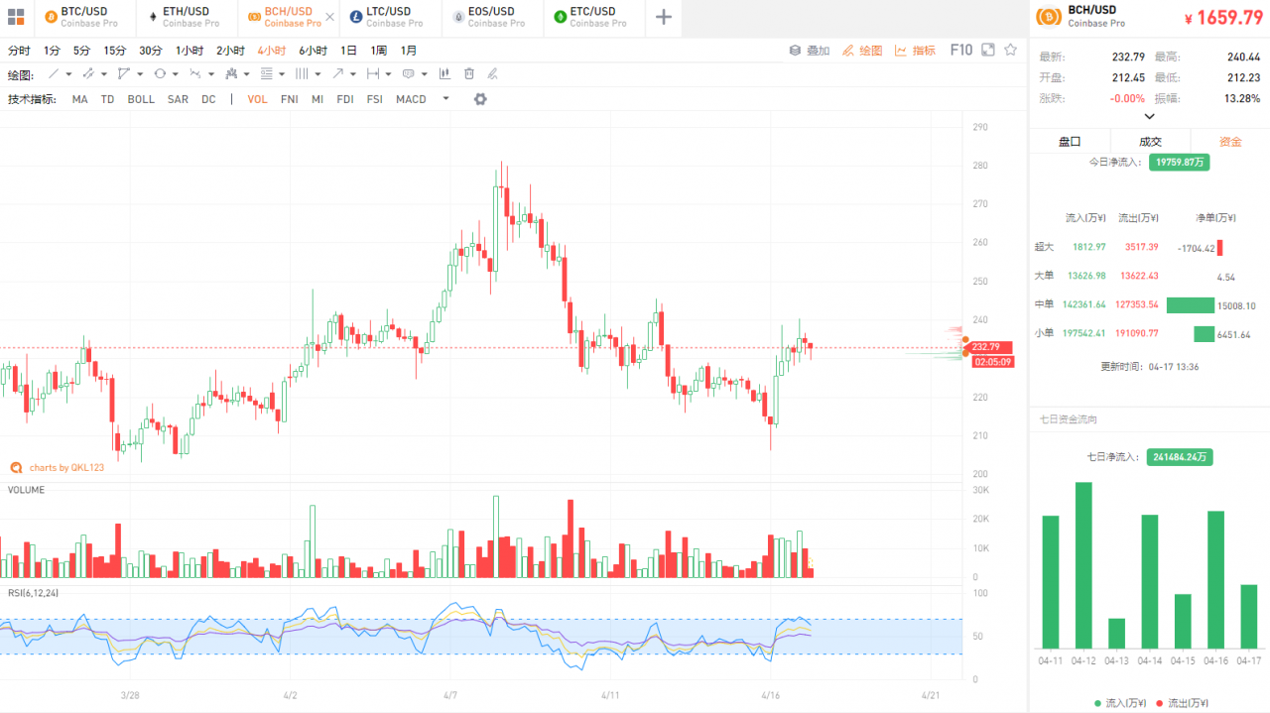Viewport: 1270px width, 713px height.
Task: Expand the line tool dropdown arrow
Action: [x=68, y=74]
